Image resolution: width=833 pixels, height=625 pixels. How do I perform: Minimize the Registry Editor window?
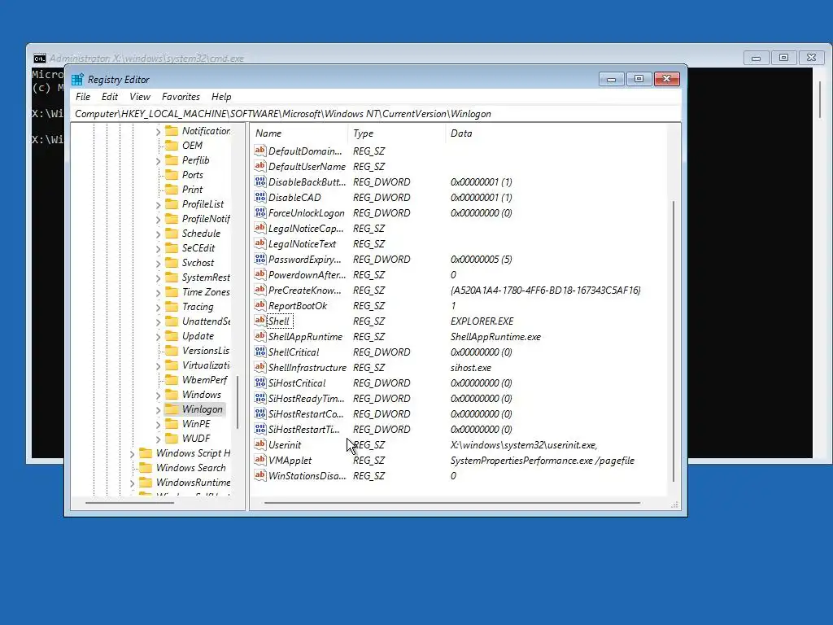click(x=611, y=79)
